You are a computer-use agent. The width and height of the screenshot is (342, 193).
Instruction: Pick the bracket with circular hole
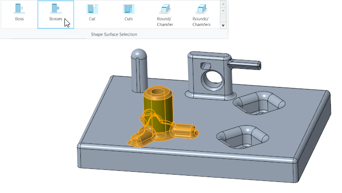click(211, 76)
